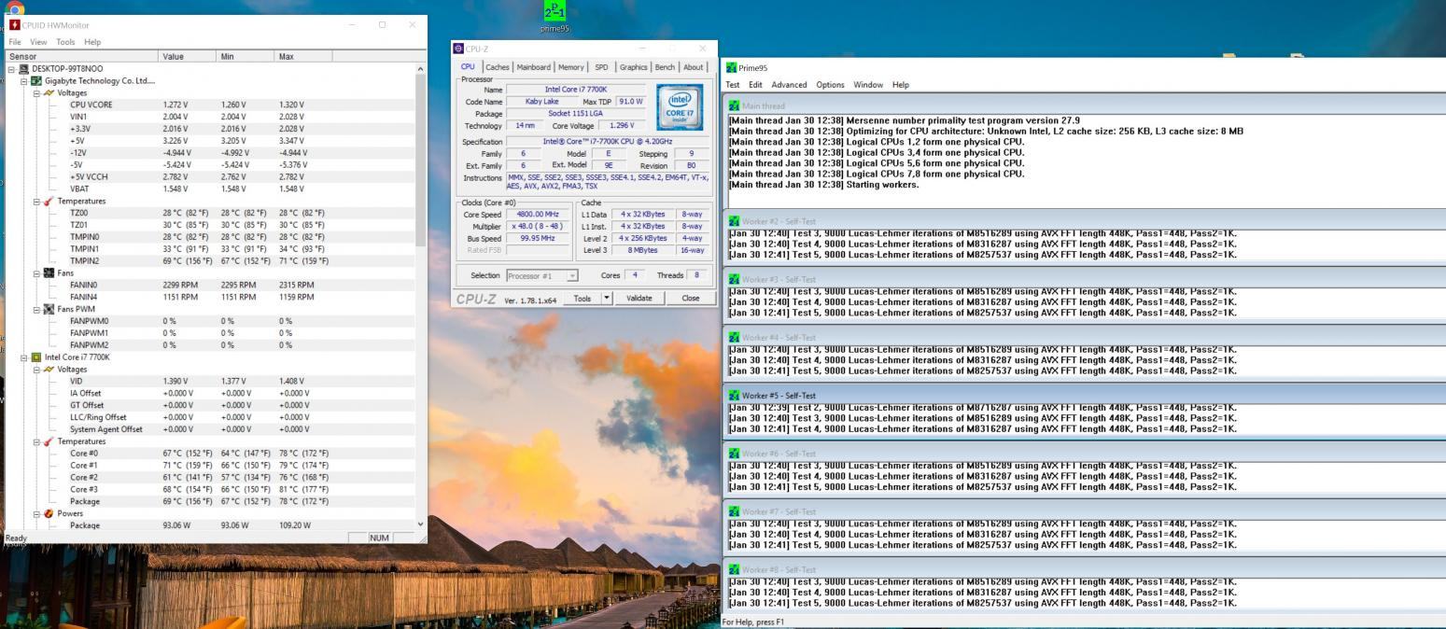
Task: Click the Value column header in HWMonitor
Action: (x=189, y=57)
